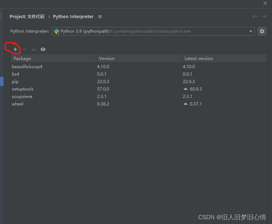Click version 2.3.1 in the Version column
272x224 pixels.
point(102,97)
